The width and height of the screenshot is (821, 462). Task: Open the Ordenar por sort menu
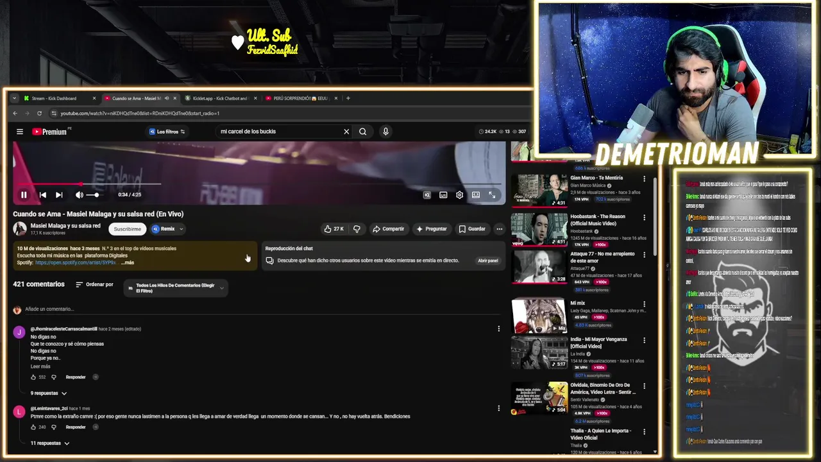[x=94, y=284]
